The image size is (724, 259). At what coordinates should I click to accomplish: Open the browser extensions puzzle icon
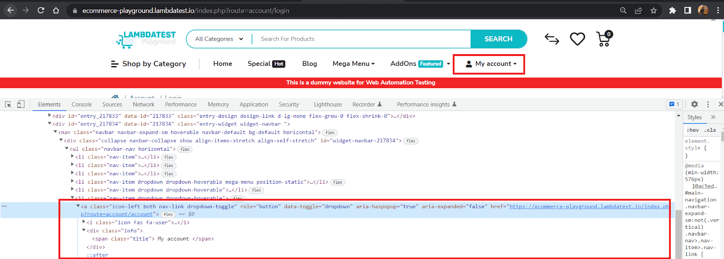coord(672,10)
